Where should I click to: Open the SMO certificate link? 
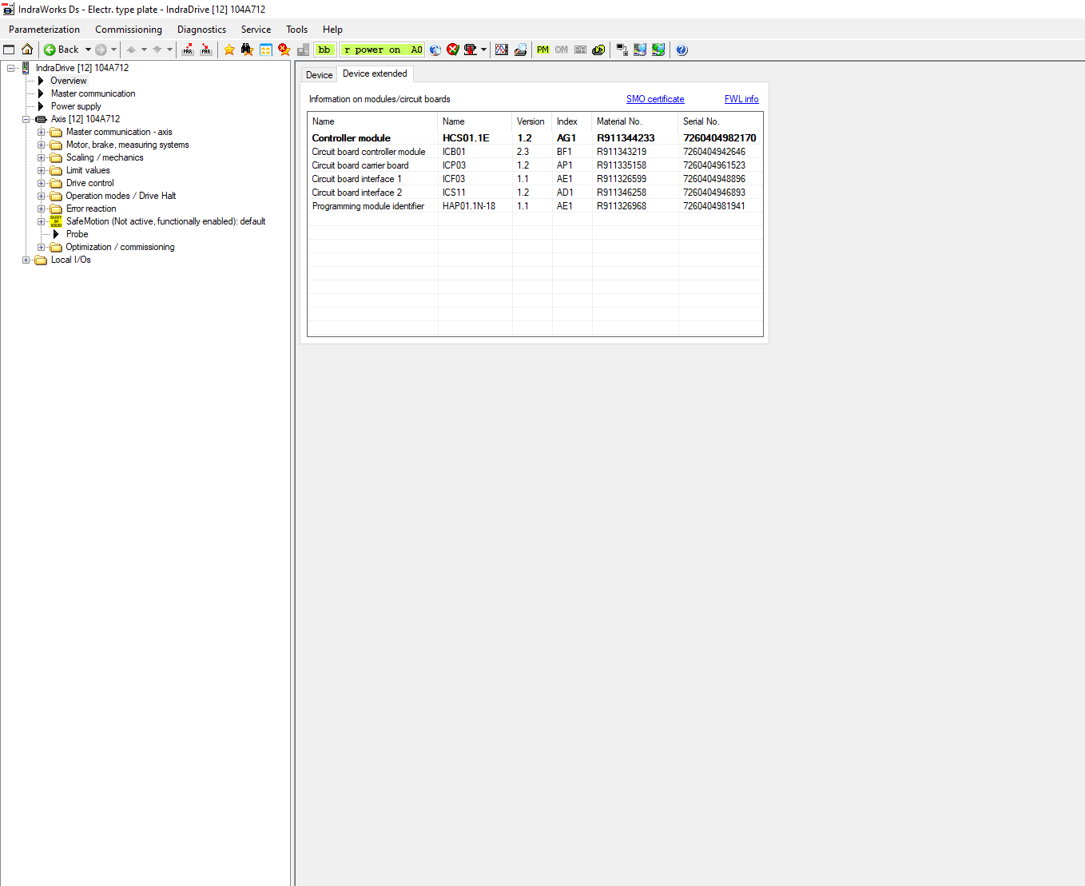pyautogui.click(x=655, y=99)
